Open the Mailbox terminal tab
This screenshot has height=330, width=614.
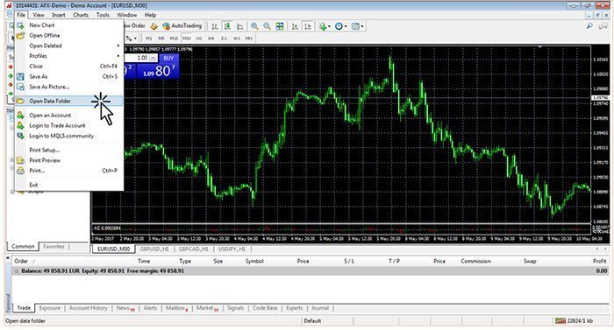176,308
